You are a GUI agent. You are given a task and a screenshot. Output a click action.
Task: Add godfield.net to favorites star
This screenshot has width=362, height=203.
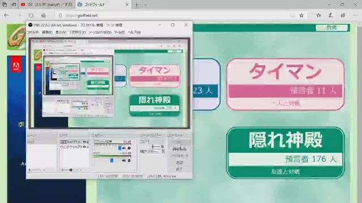[301, 15]
